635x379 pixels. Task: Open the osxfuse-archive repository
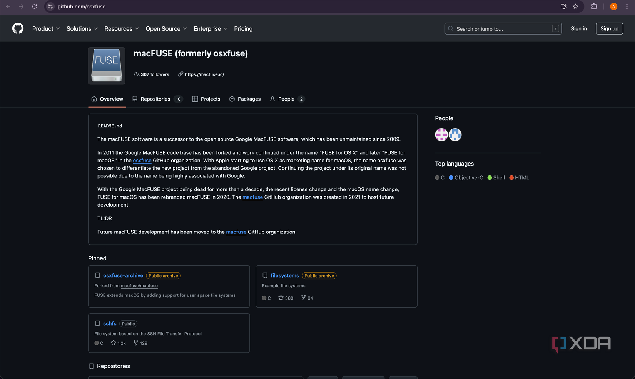[x=123, y=276]
